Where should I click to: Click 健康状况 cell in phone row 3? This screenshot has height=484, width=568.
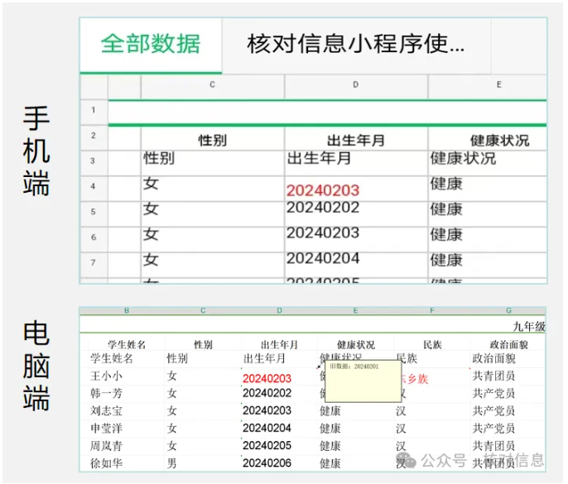(x=487, y=163)
